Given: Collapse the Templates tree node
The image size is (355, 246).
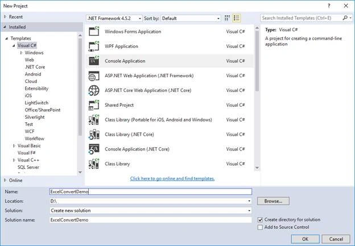Looking at the screenshot, I should pyautogui.click(x=7, y=39).
